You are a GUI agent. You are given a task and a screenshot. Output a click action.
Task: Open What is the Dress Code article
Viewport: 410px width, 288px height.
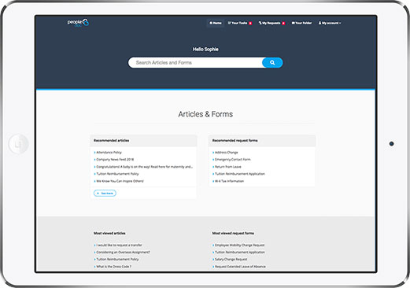pos(113,267)
